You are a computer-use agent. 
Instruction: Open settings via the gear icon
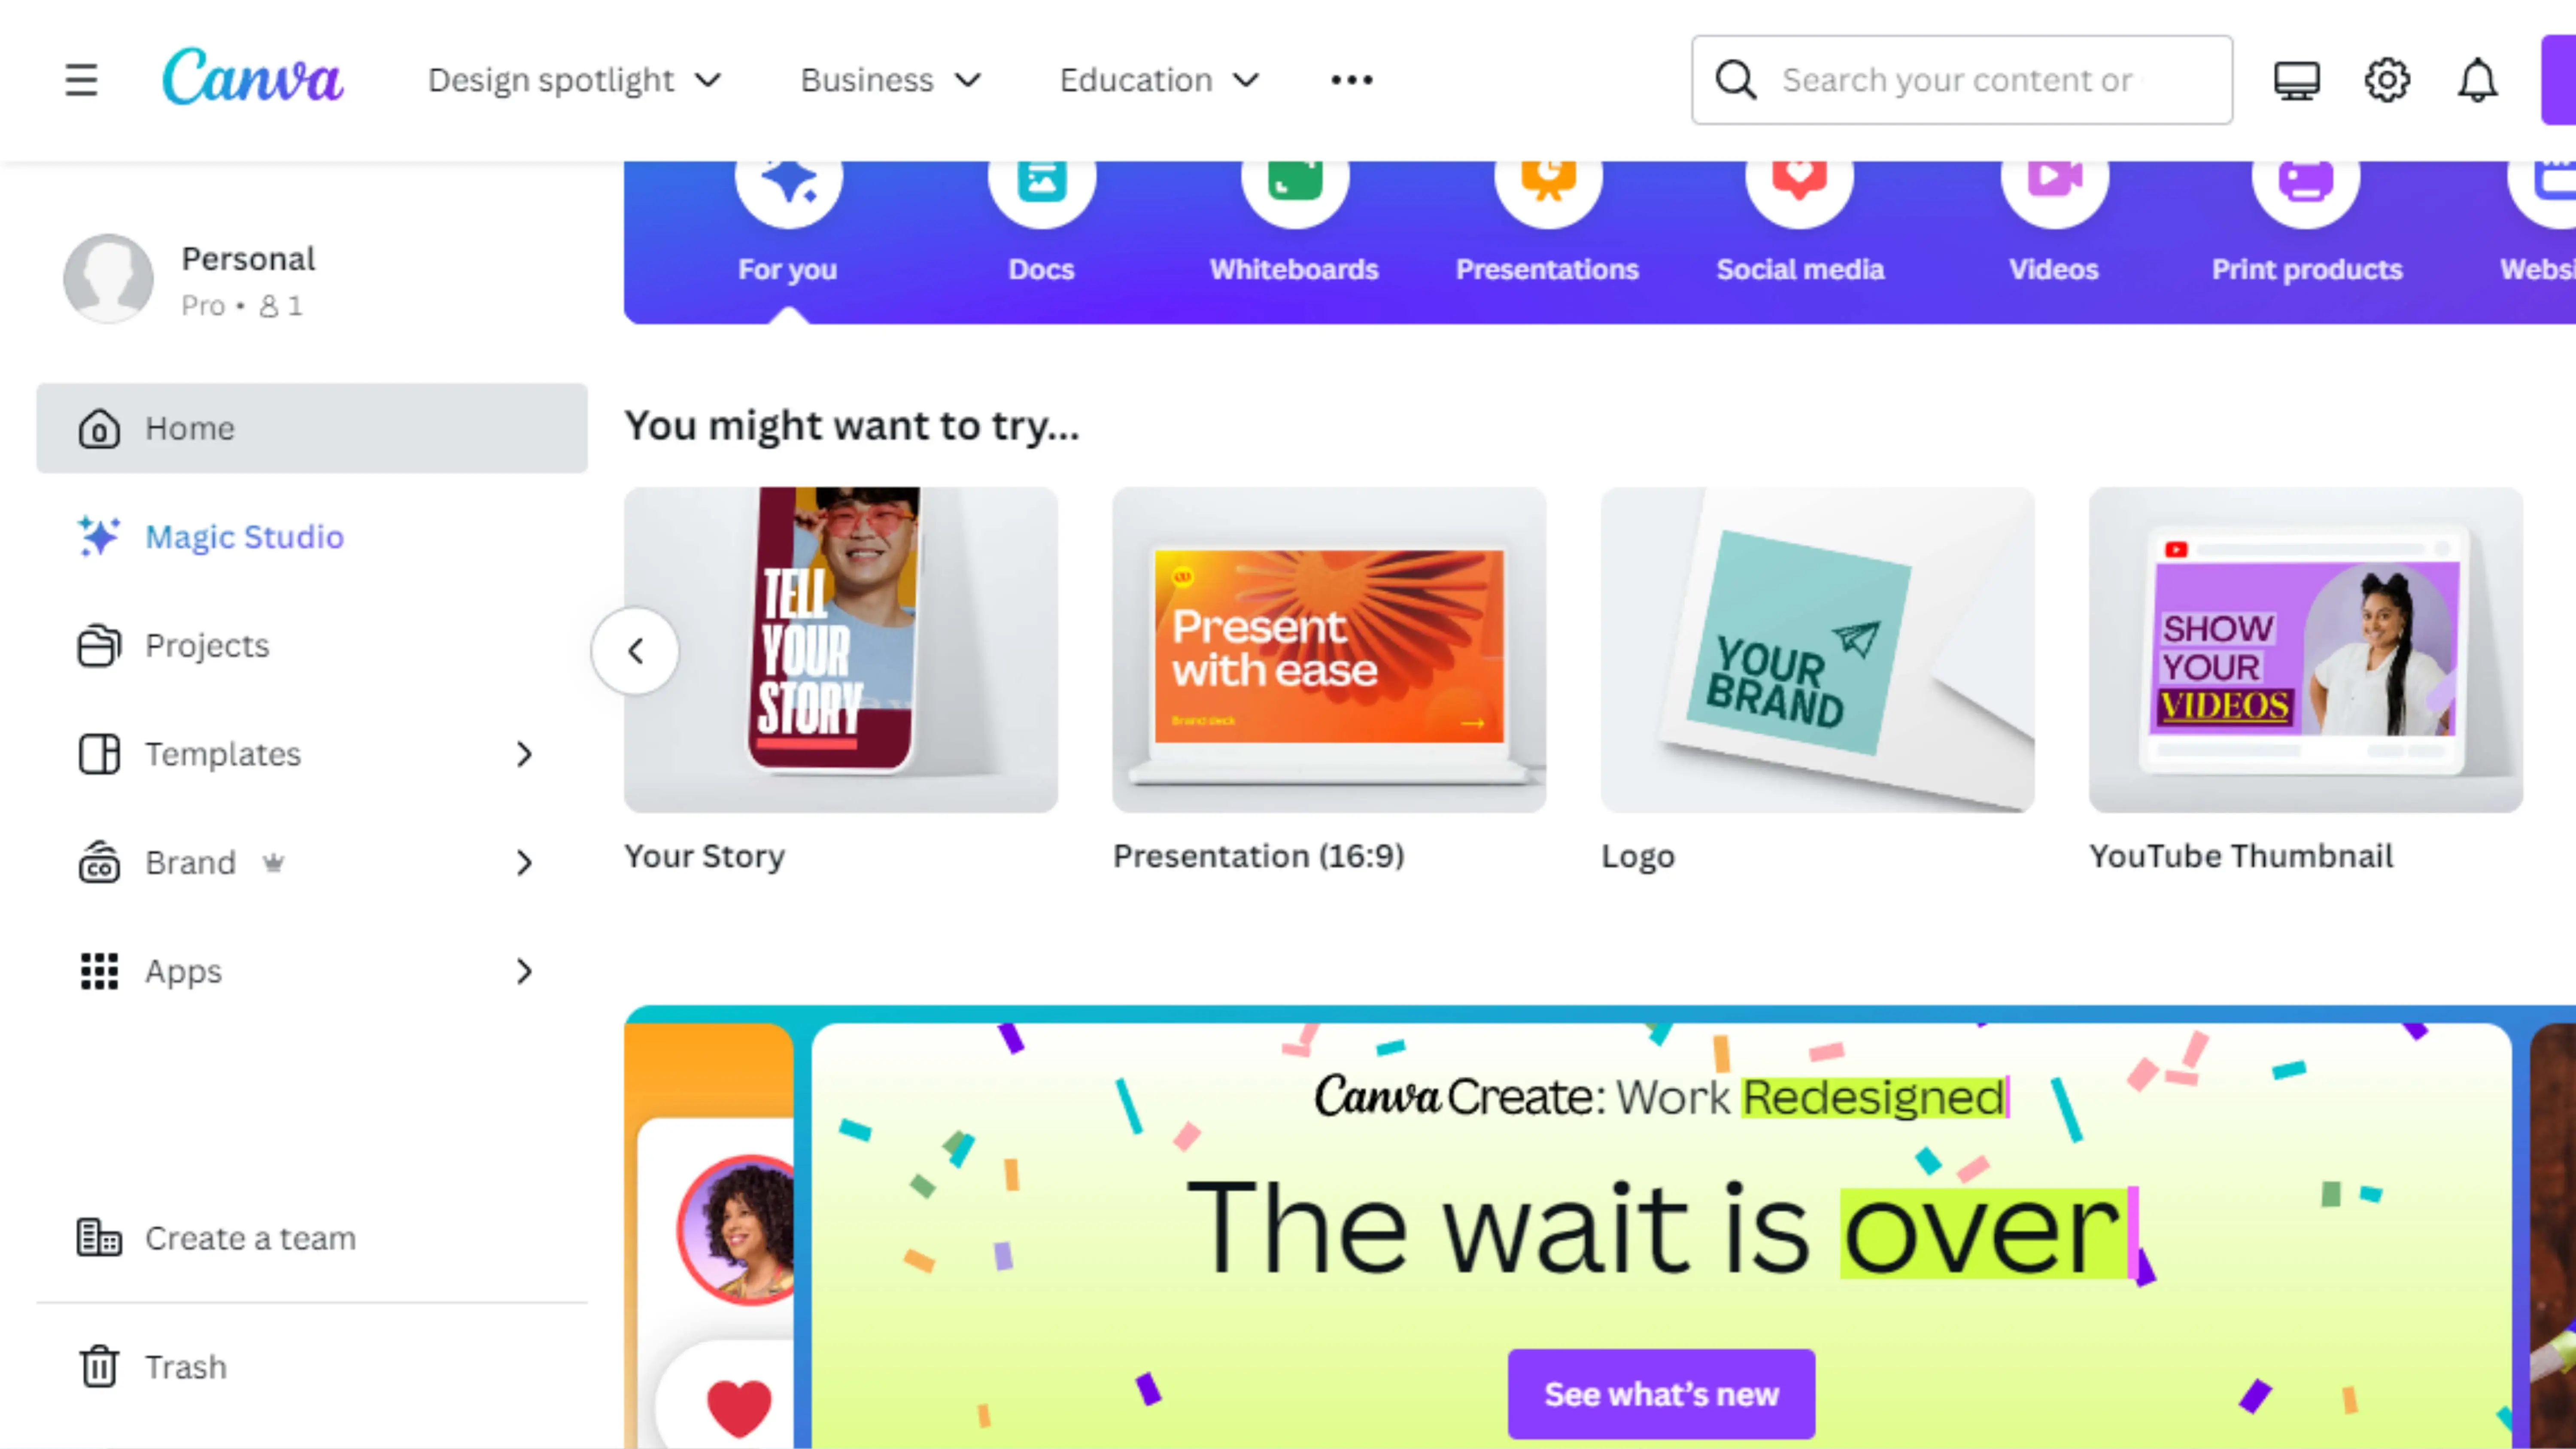tap(2387, 80)
